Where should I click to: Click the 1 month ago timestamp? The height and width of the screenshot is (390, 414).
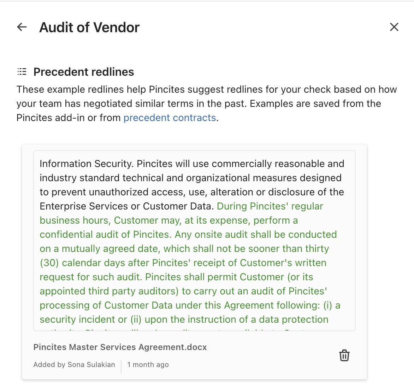coord(148,365)
